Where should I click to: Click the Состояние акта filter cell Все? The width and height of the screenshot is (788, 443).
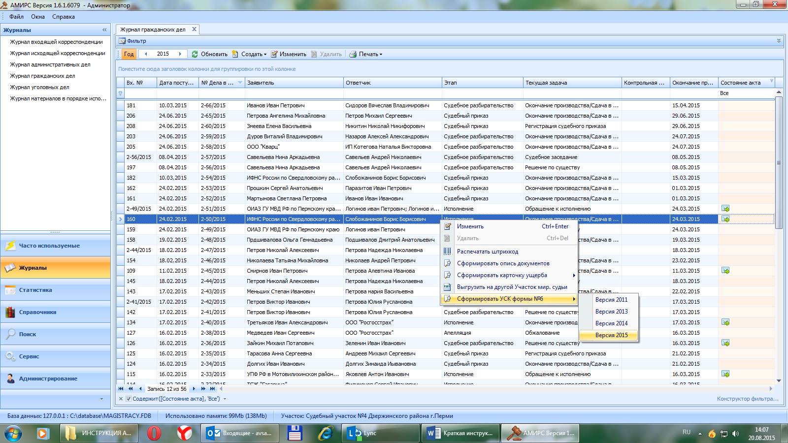746,93
